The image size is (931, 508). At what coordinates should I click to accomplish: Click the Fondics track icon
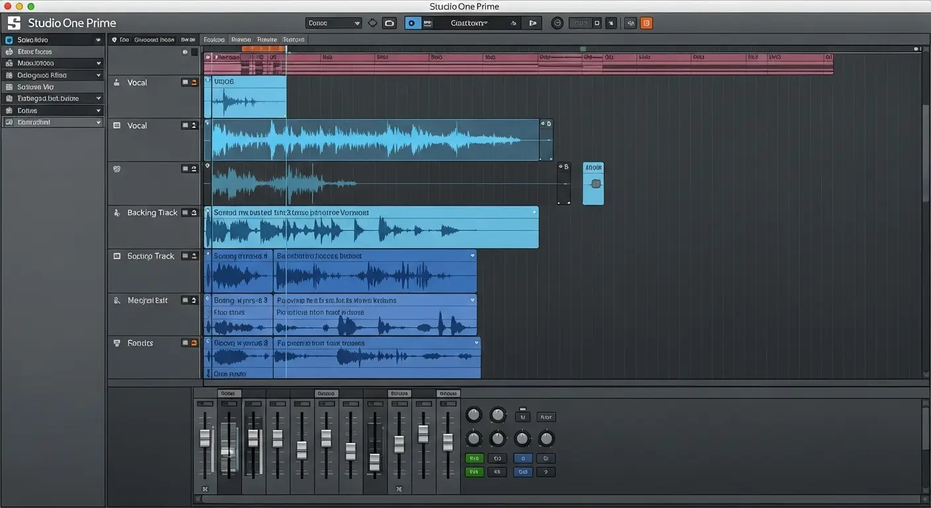[117, 343]
